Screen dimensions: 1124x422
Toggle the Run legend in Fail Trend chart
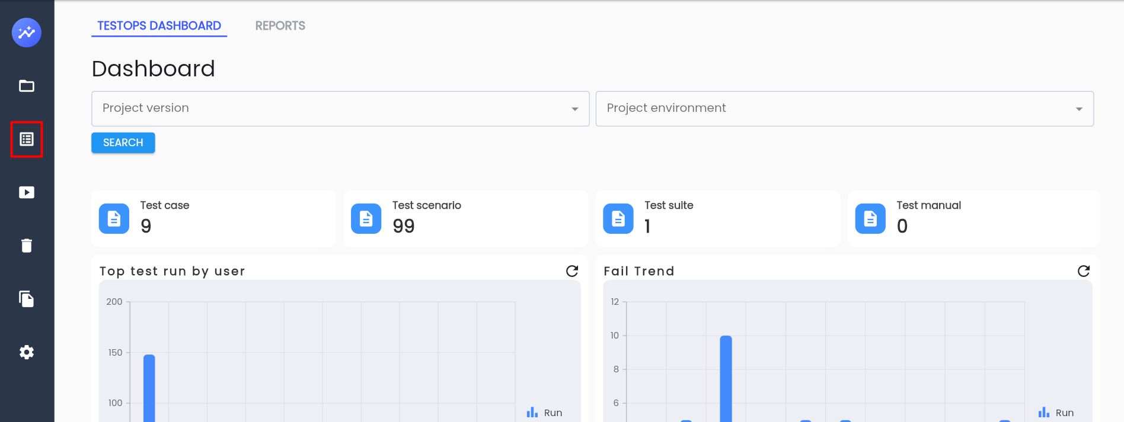(x=1056, y=413)
